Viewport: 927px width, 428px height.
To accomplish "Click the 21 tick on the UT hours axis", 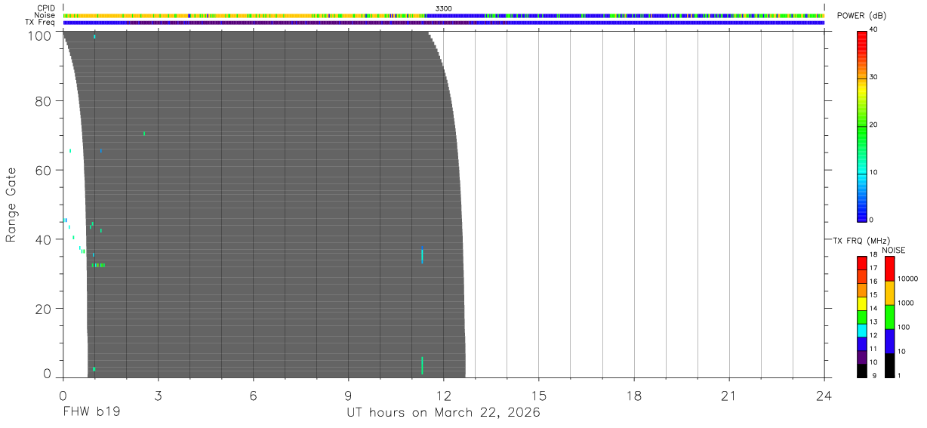I will [729, 395].
